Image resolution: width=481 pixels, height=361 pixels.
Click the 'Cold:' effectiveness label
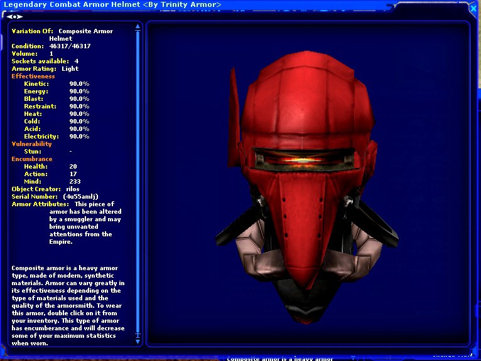(32, 121)
